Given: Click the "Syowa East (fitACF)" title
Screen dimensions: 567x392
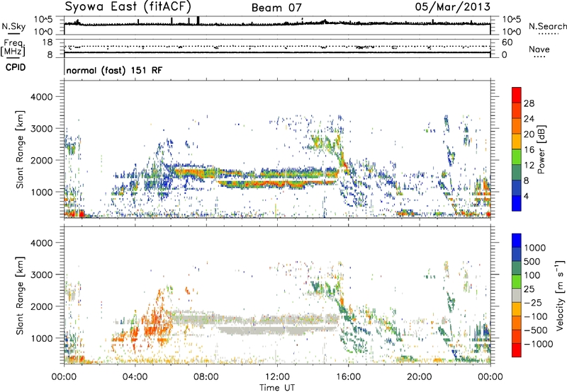Looking at the screenshot, I should pos(128,7).
